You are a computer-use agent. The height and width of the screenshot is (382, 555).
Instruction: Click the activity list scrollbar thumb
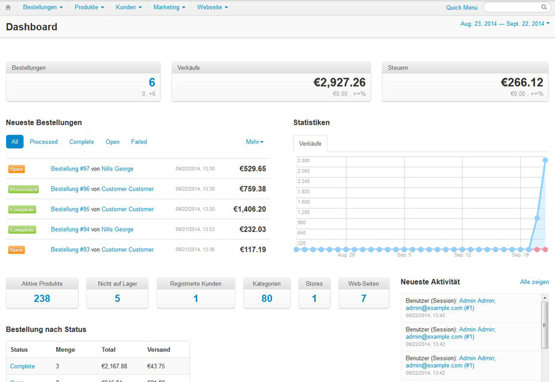pyautogui.click(x=545, y=325)
